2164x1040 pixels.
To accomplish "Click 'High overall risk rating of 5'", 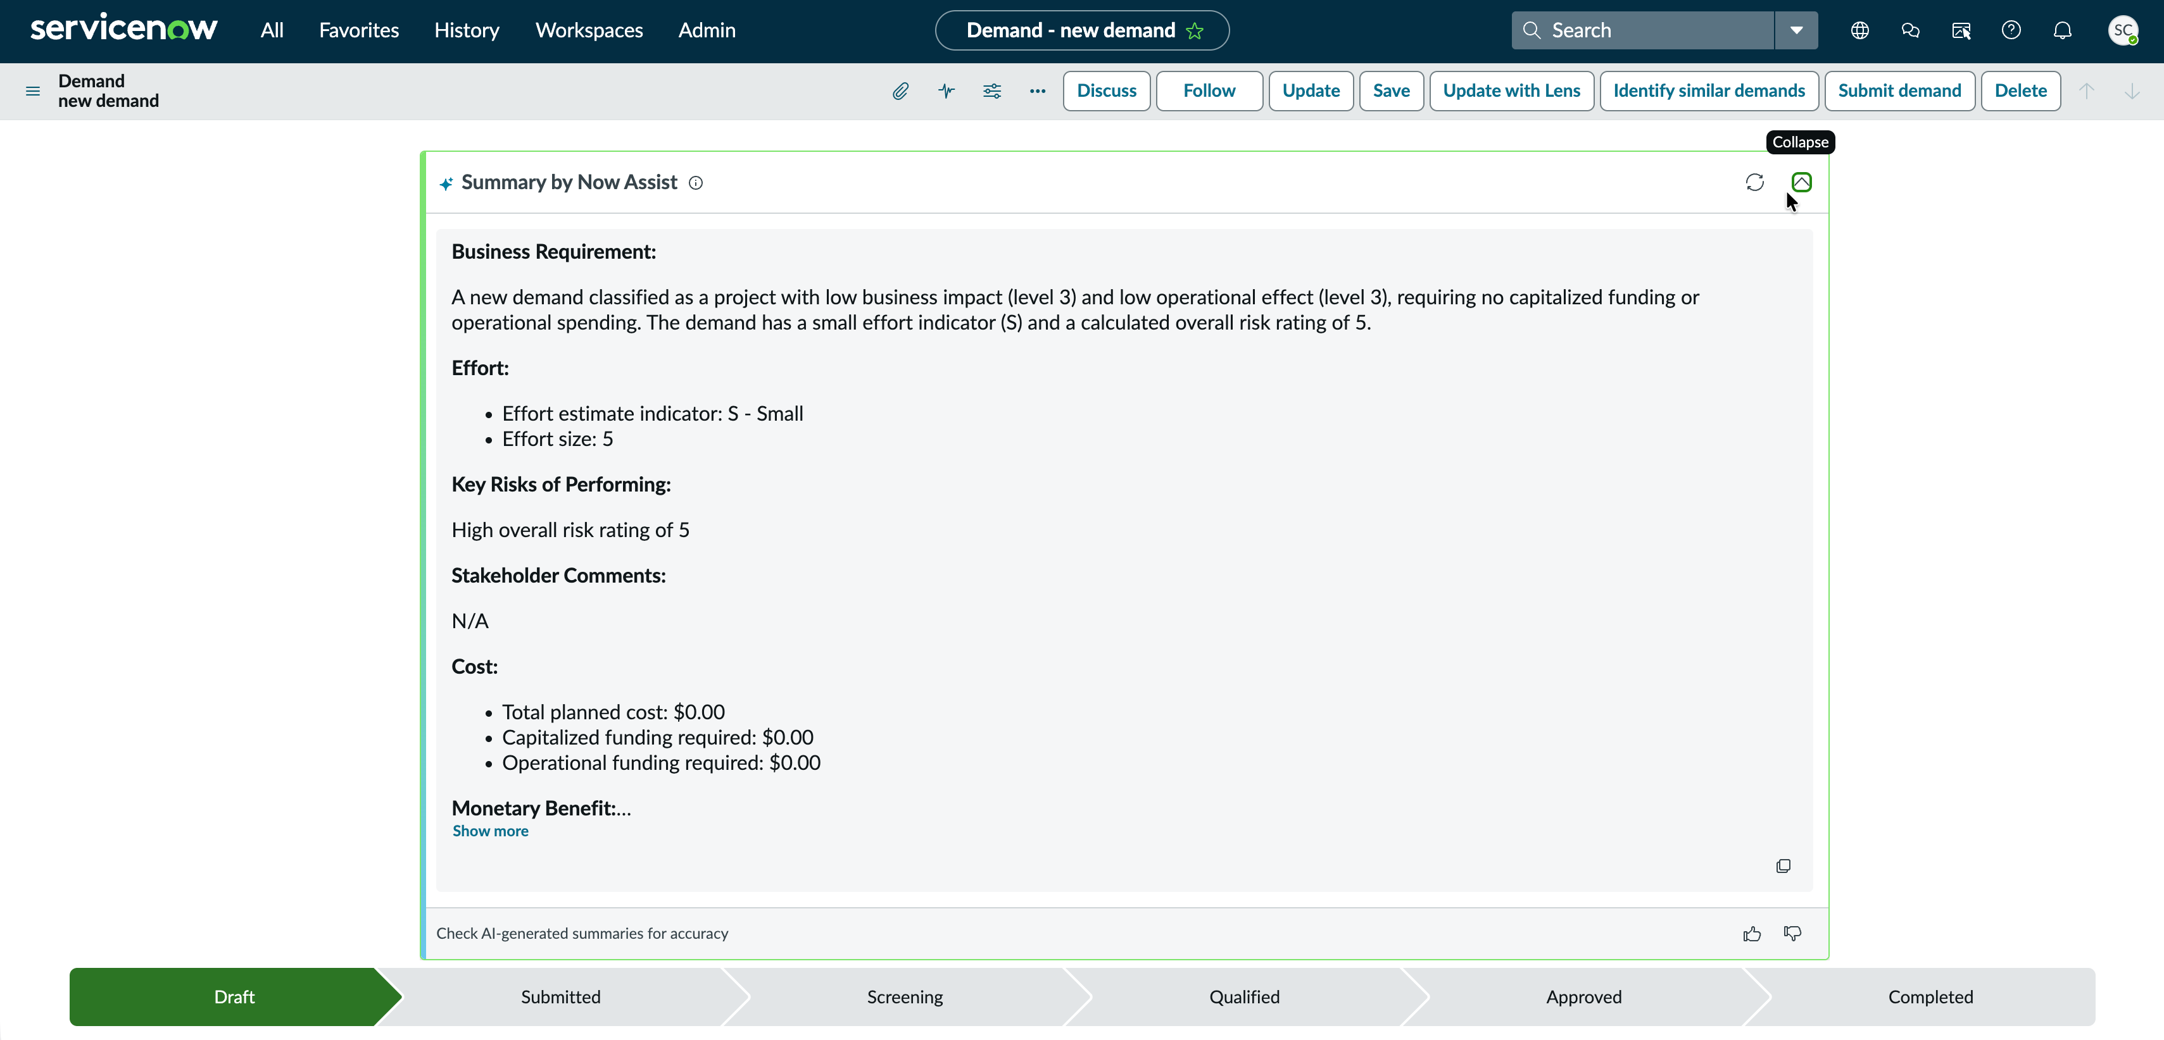I will 570,531.
